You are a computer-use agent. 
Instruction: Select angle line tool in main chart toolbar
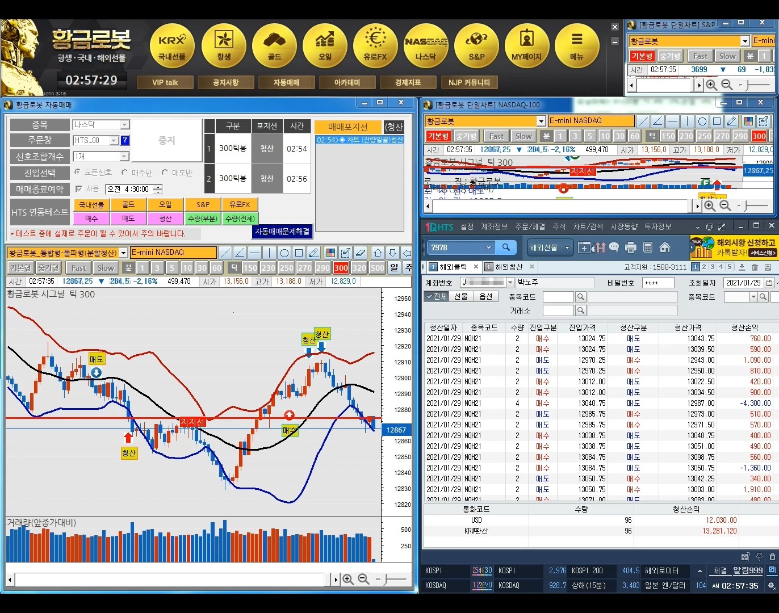click(240, 253)
